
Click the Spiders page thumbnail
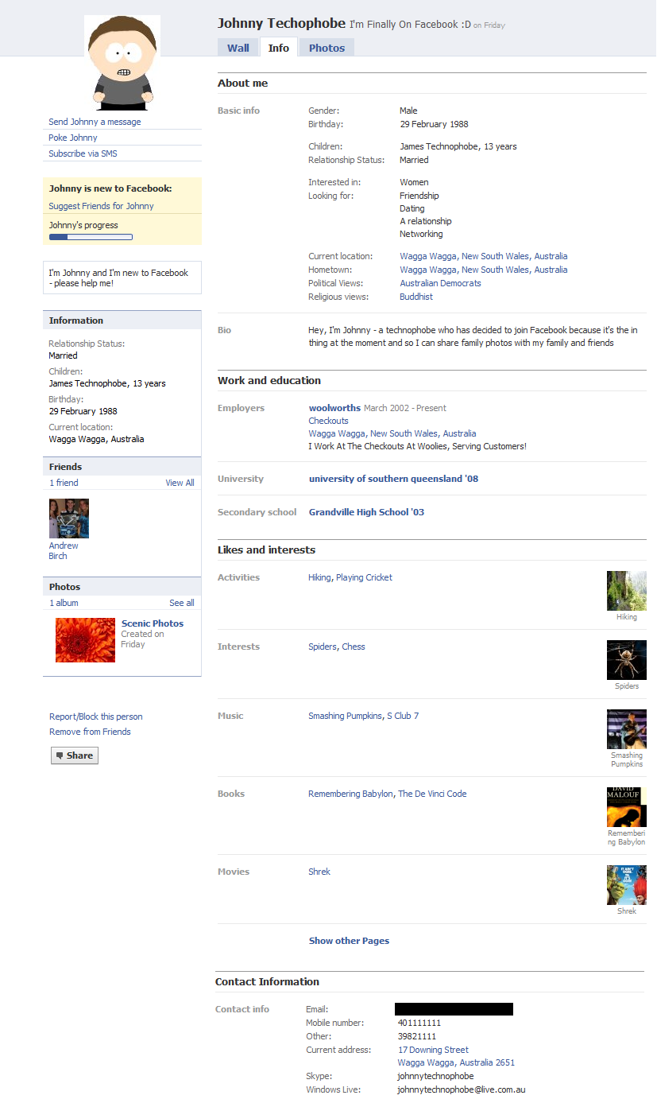(627, 660)
